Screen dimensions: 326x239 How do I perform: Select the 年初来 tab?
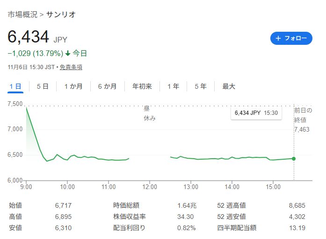pos(142,86)
